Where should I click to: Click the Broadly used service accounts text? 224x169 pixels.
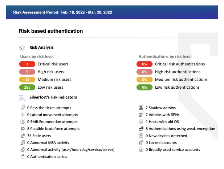pos(172,149)
